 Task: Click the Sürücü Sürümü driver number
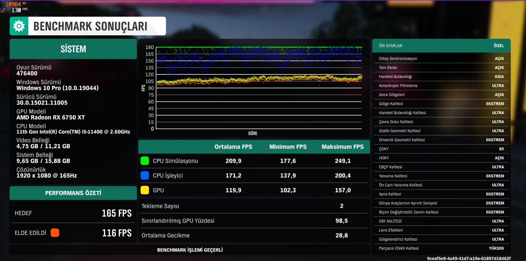(42, 103)
